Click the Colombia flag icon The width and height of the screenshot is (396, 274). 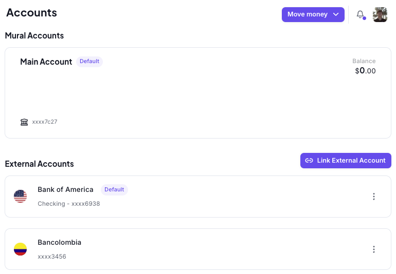pos(20,249)
